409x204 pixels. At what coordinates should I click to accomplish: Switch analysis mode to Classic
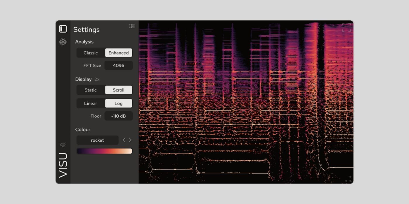pos(91,53)
